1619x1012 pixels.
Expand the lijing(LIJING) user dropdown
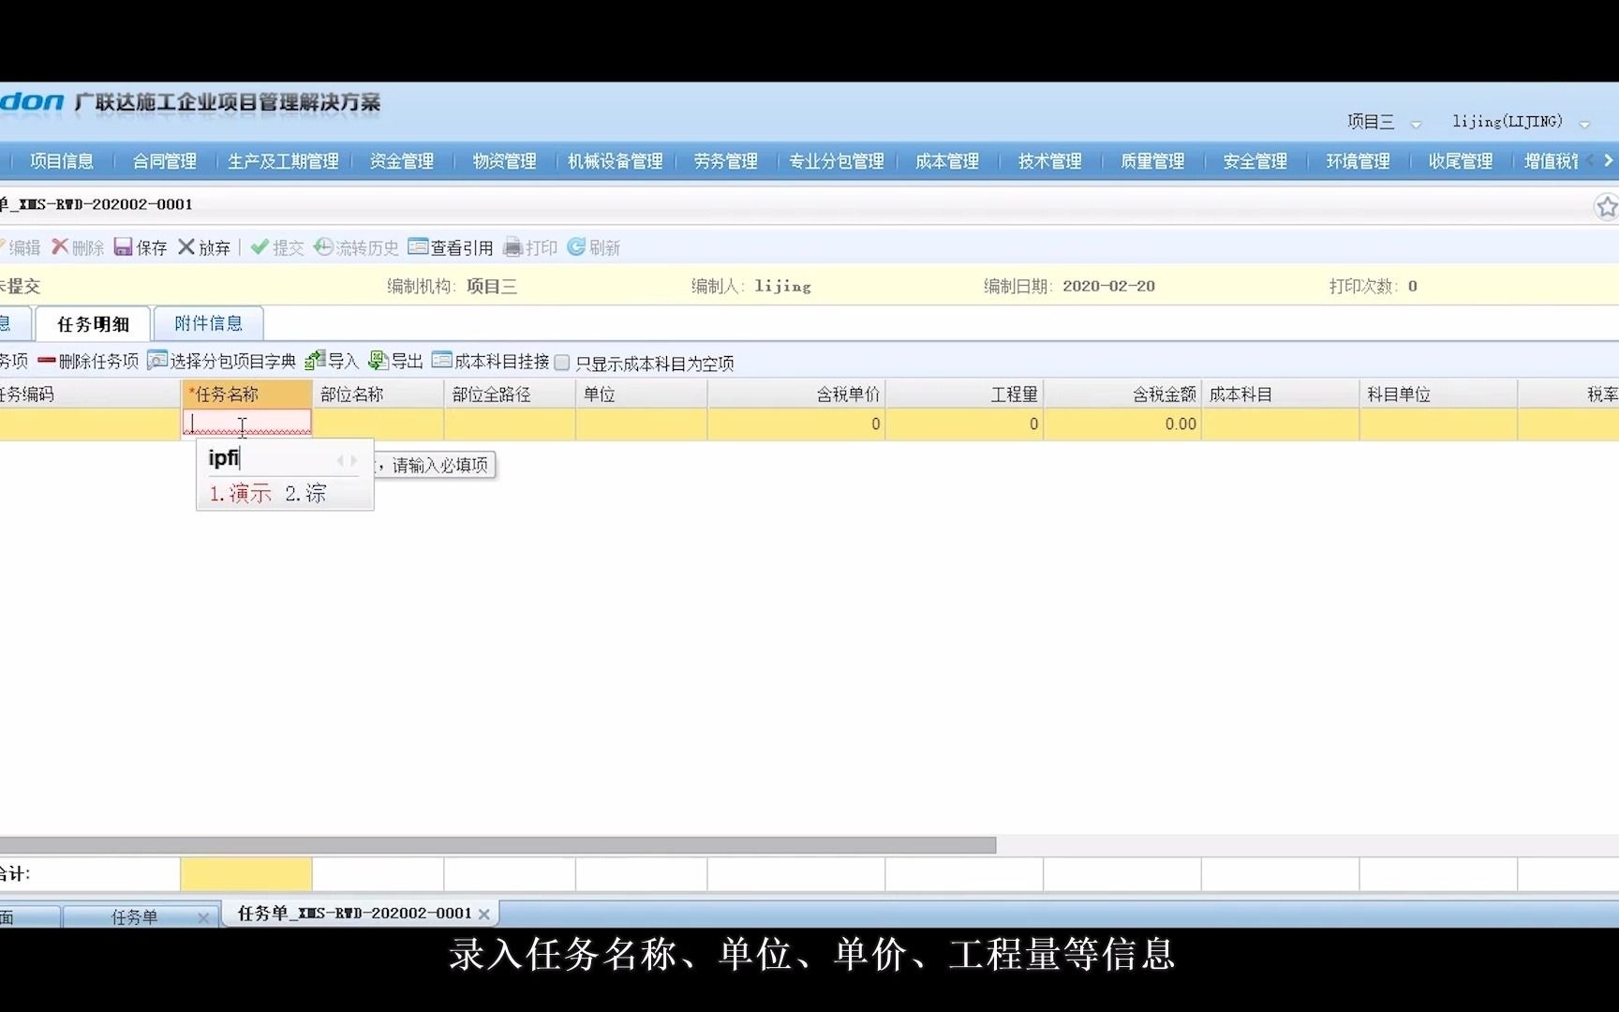click(x=1584, y=124)
